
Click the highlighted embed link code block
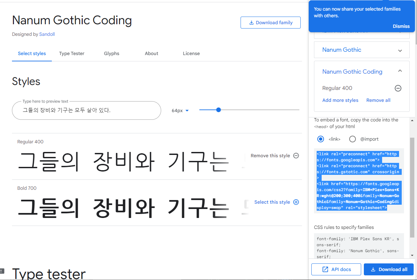click(359, 181)
